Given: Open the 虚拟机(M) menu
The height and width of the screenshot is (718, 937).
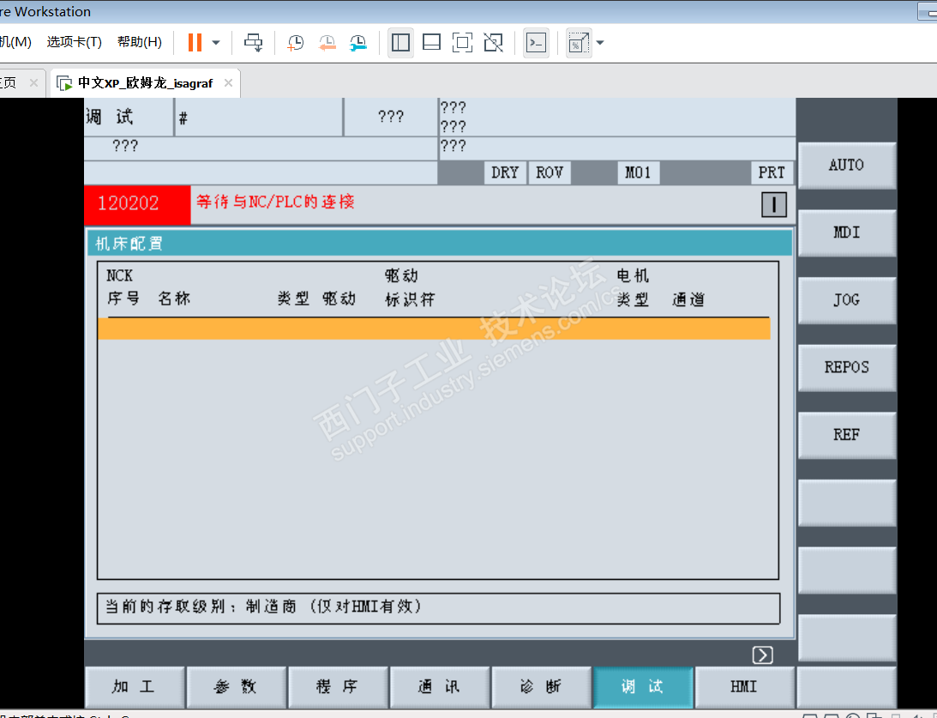Looking at the screenshot, I should click(x=15, y=42).
